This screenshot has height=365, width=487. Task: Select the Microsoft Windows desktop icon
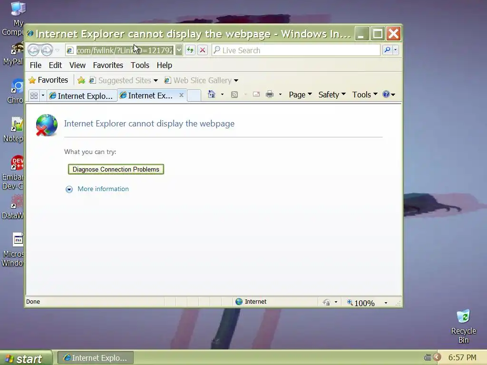pos(12,250)
